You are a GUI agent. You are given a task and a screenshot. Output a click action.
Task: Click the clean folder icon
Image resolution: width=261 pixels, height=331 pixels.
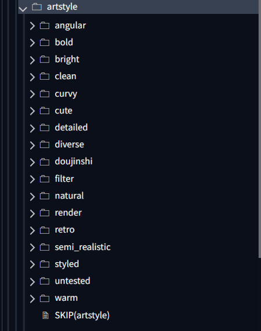click(45, 76)
